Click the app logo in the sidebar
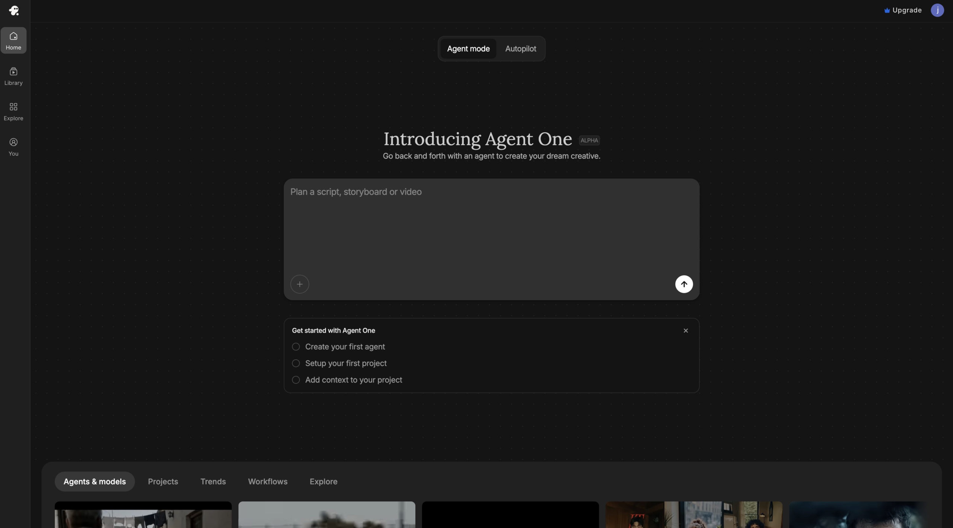The image size is (953, 528). coord(14,10)
